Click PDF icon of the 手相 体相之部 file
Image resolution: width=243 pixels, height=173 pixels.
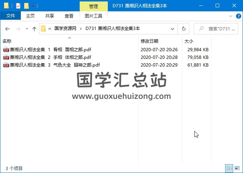pyautogui.click(x=6, y=57)
